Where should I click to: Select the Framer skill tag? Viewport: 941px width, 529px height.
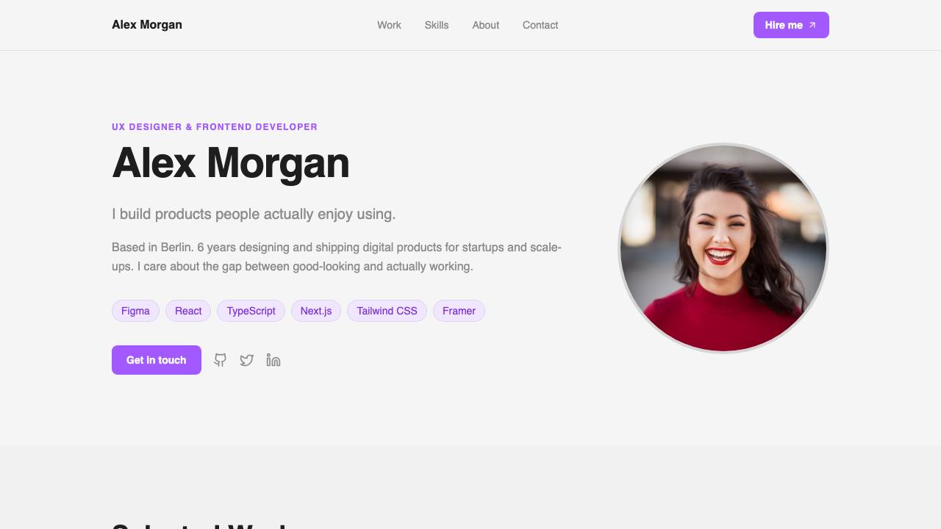tap(459, 311)
